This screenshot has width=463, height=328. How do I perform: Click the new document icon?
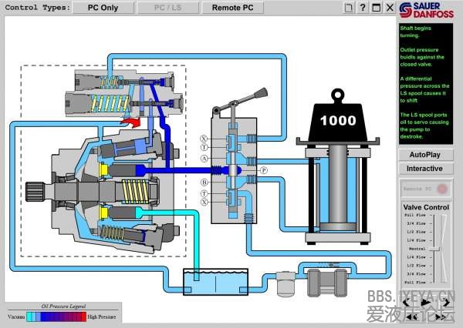tap(350, 8)
